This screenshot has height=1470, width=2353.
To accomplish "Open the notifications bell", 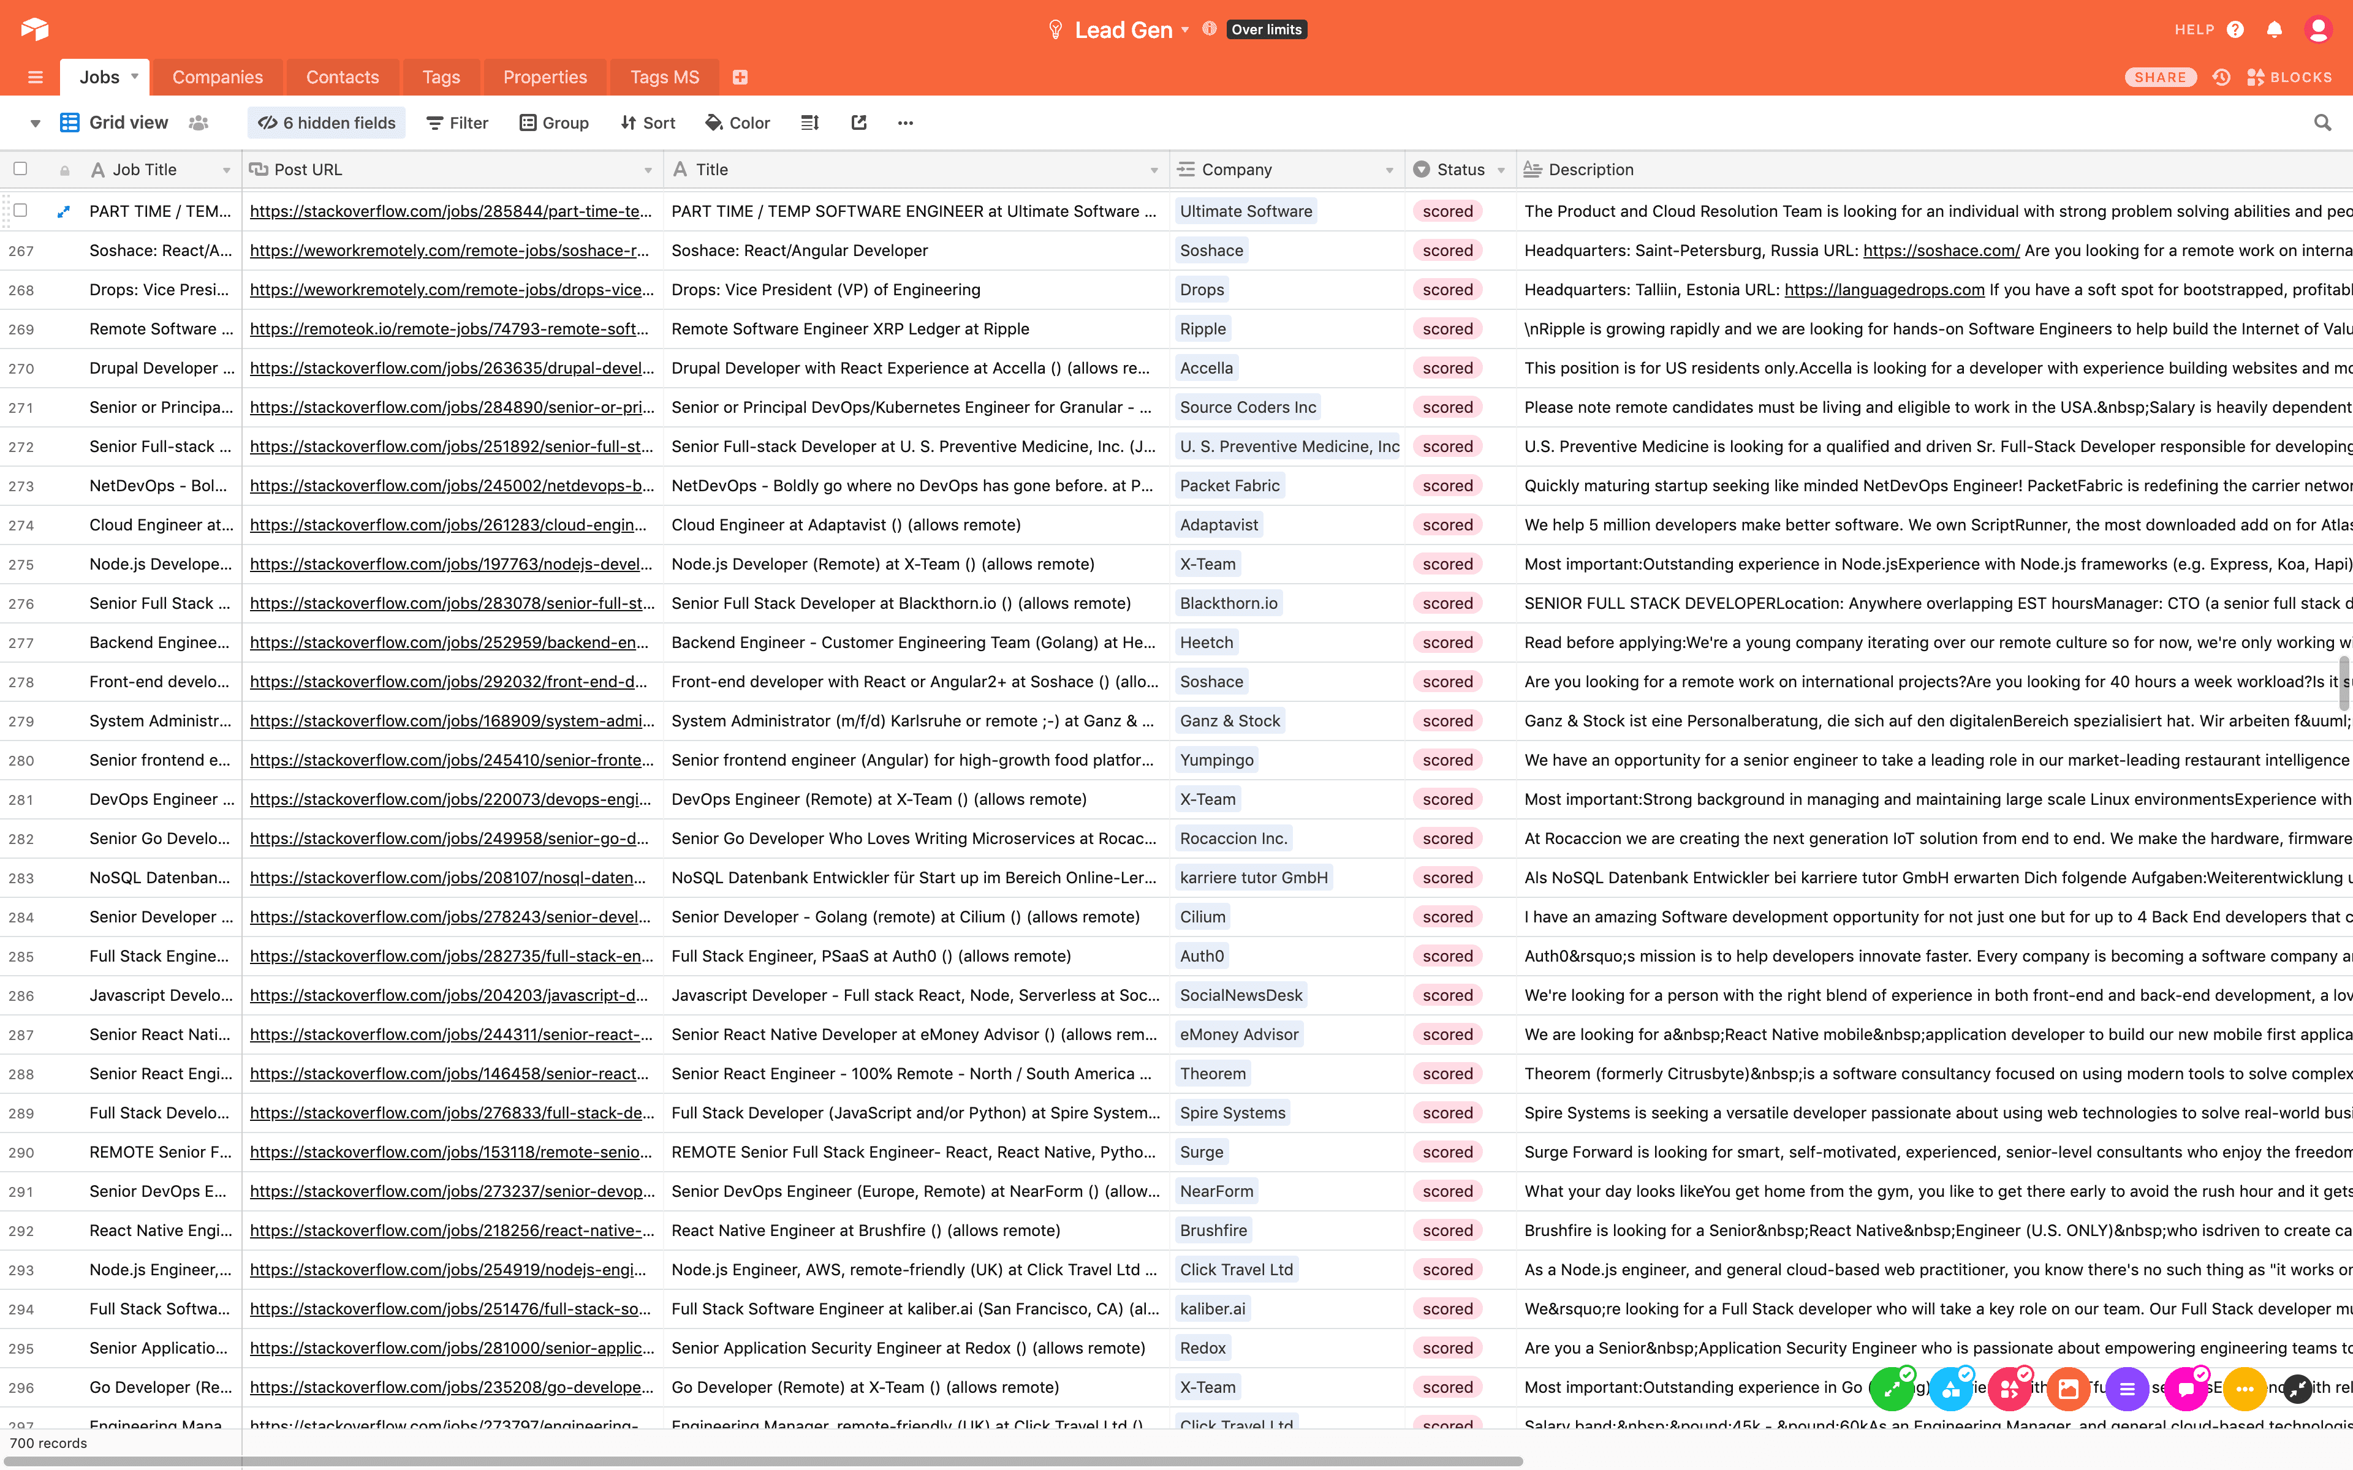I will (2274, 30).
